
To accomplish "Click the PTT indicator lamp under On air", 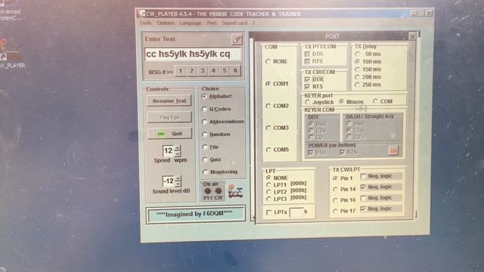I will (x=208, y=191).
